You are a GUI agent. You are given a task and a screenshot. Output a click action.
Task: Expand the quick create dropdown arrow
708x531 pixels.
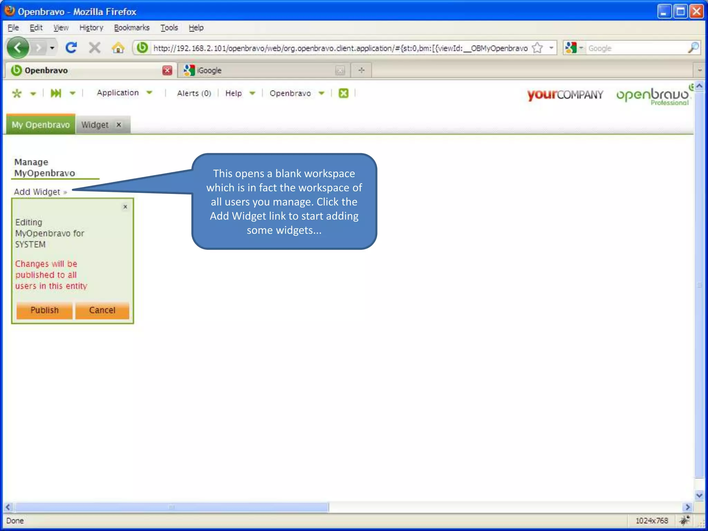[33, 93]
